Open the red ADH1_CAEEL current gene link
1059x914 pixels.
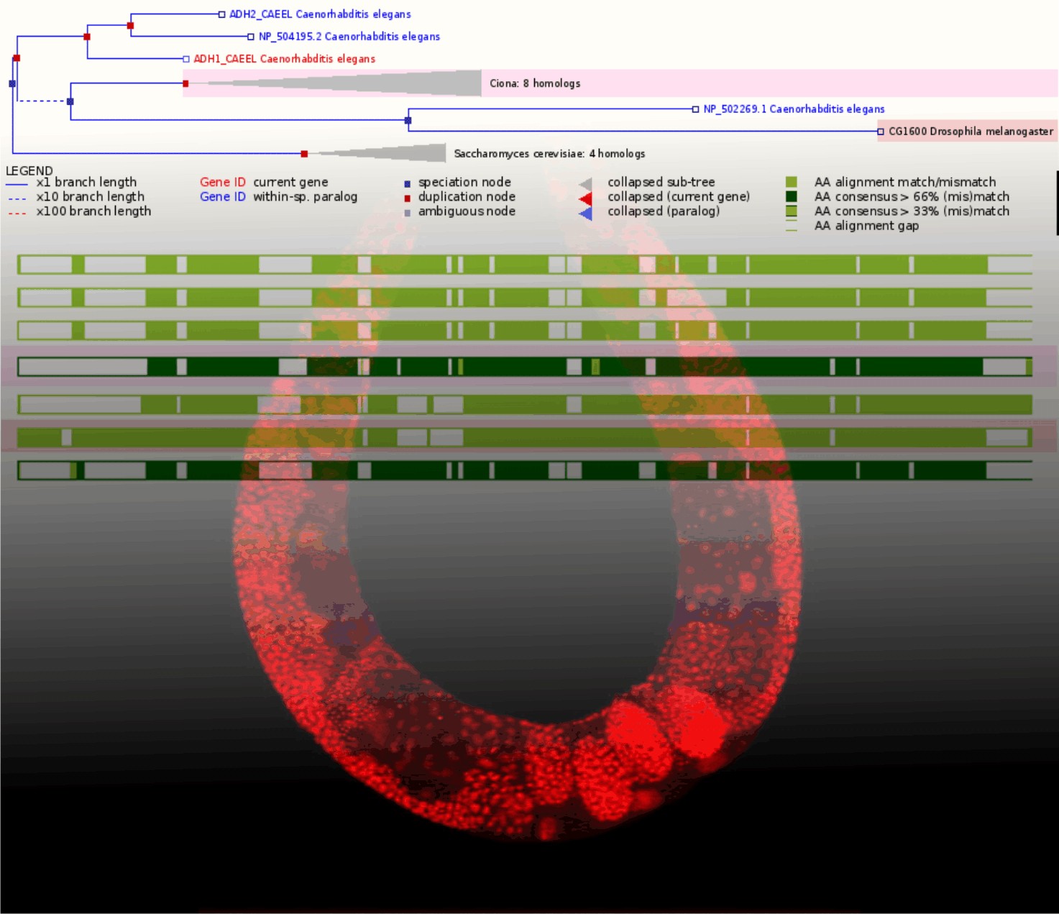(284, 59)
